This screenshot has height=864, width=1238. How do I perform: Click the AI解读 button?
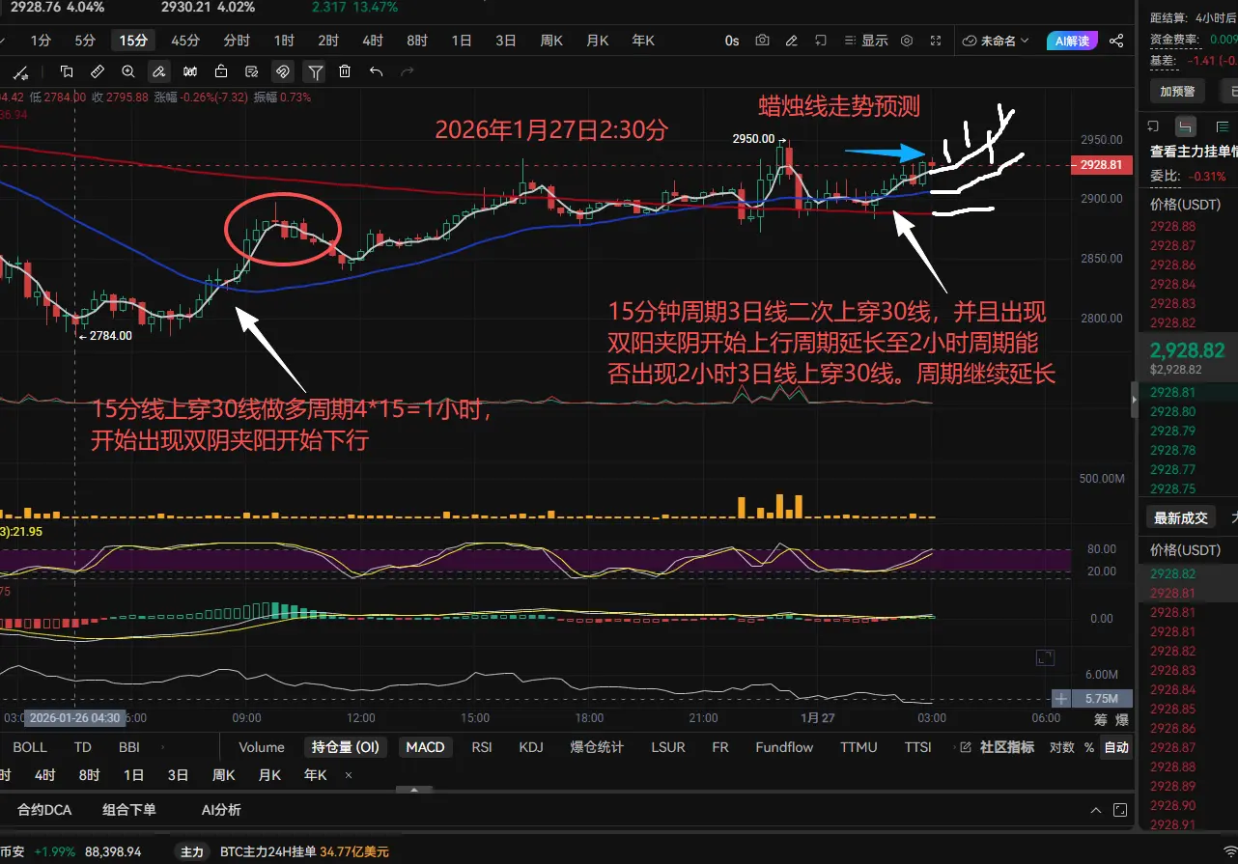click(1072, 41)
